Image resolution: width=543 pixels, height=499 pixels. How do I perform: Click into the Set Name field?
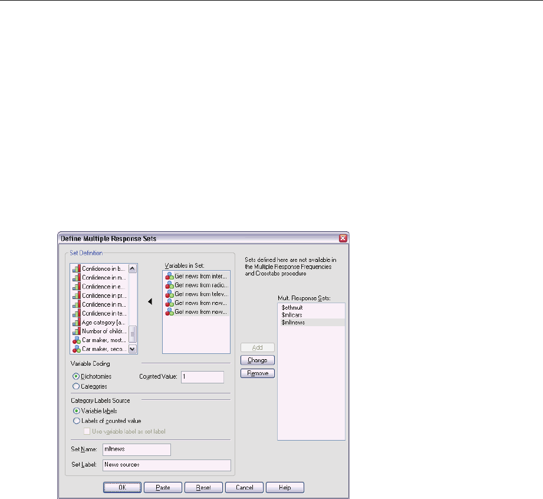point(137,449)
